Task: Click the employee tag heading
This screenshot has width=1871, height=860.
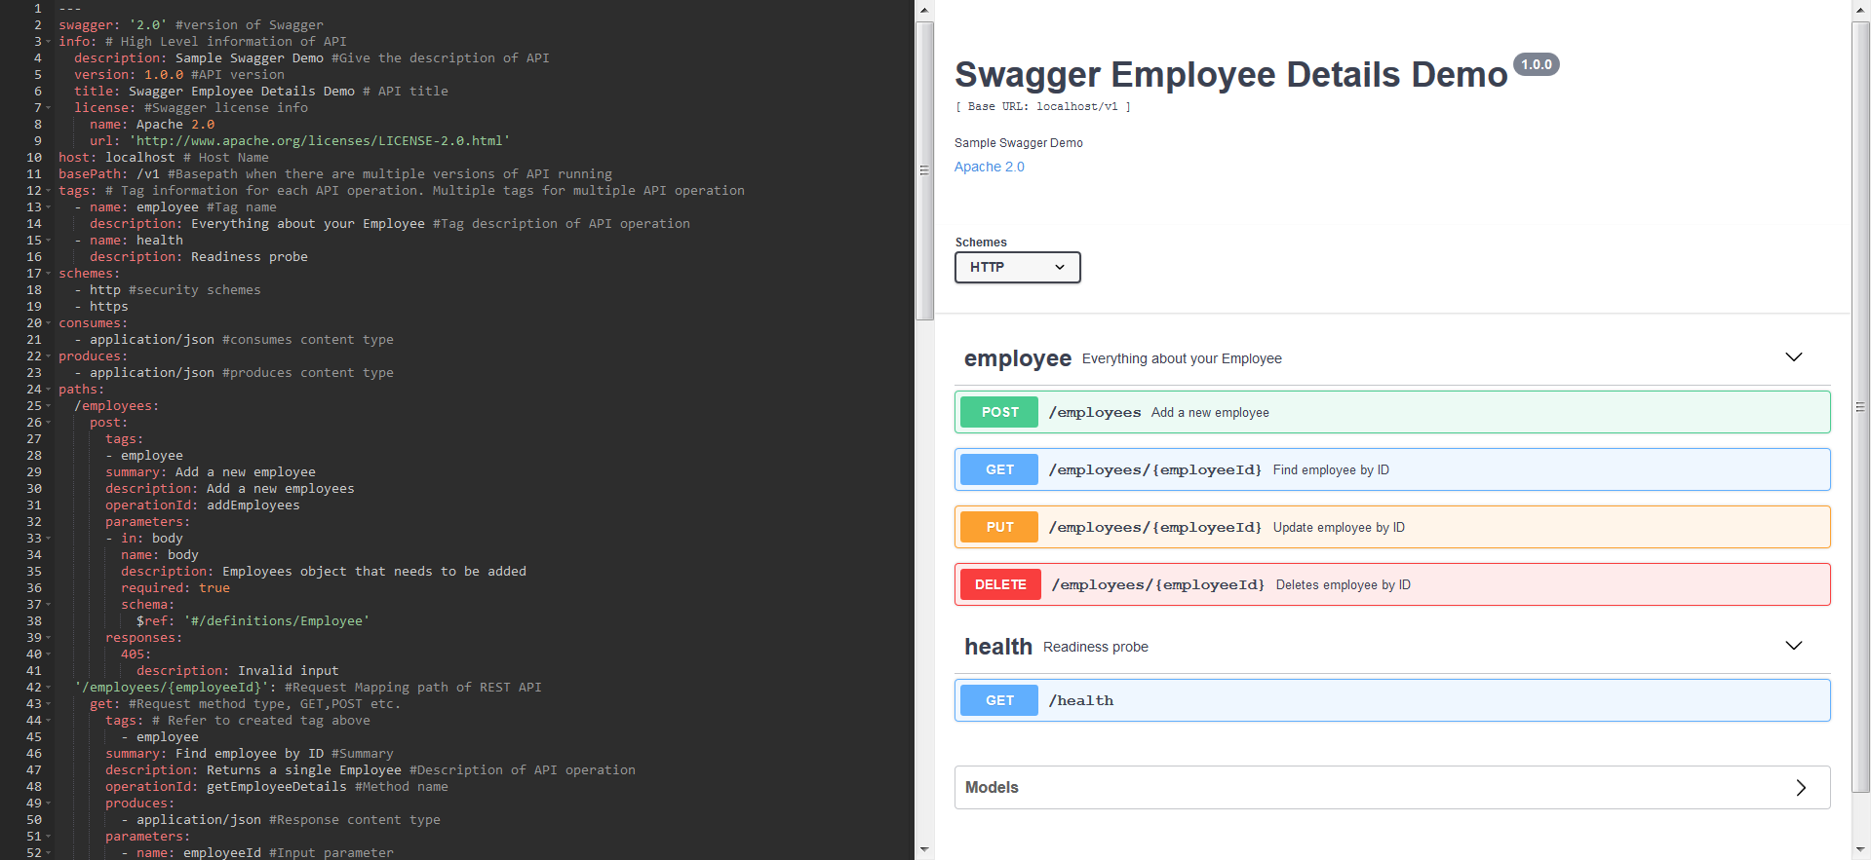Action: point(1017,358)
